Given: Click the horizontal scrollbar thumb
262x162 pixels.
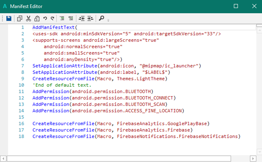Looking at the screenshot, I should tap(119, 159).
